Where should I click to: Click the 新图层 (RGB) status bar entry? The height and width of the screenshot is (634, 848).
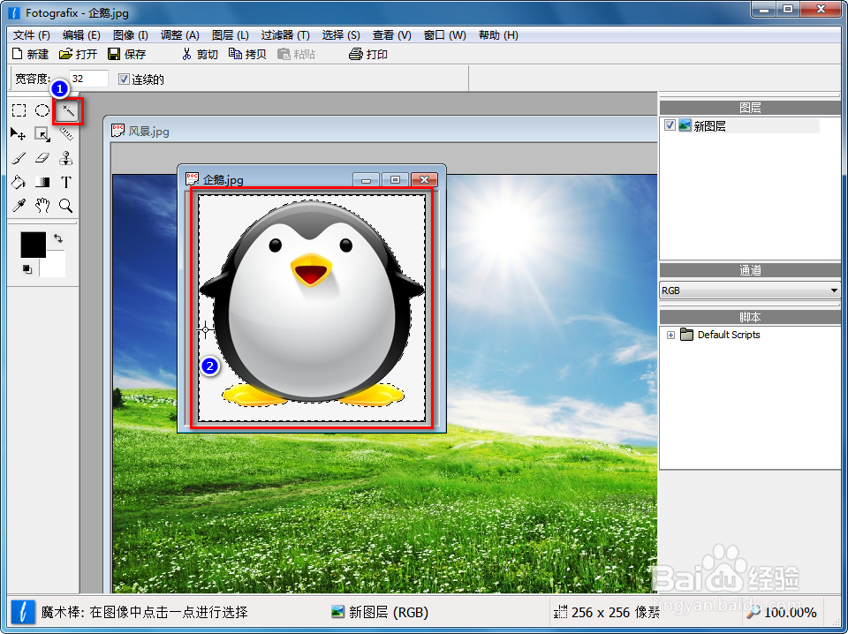380,613
